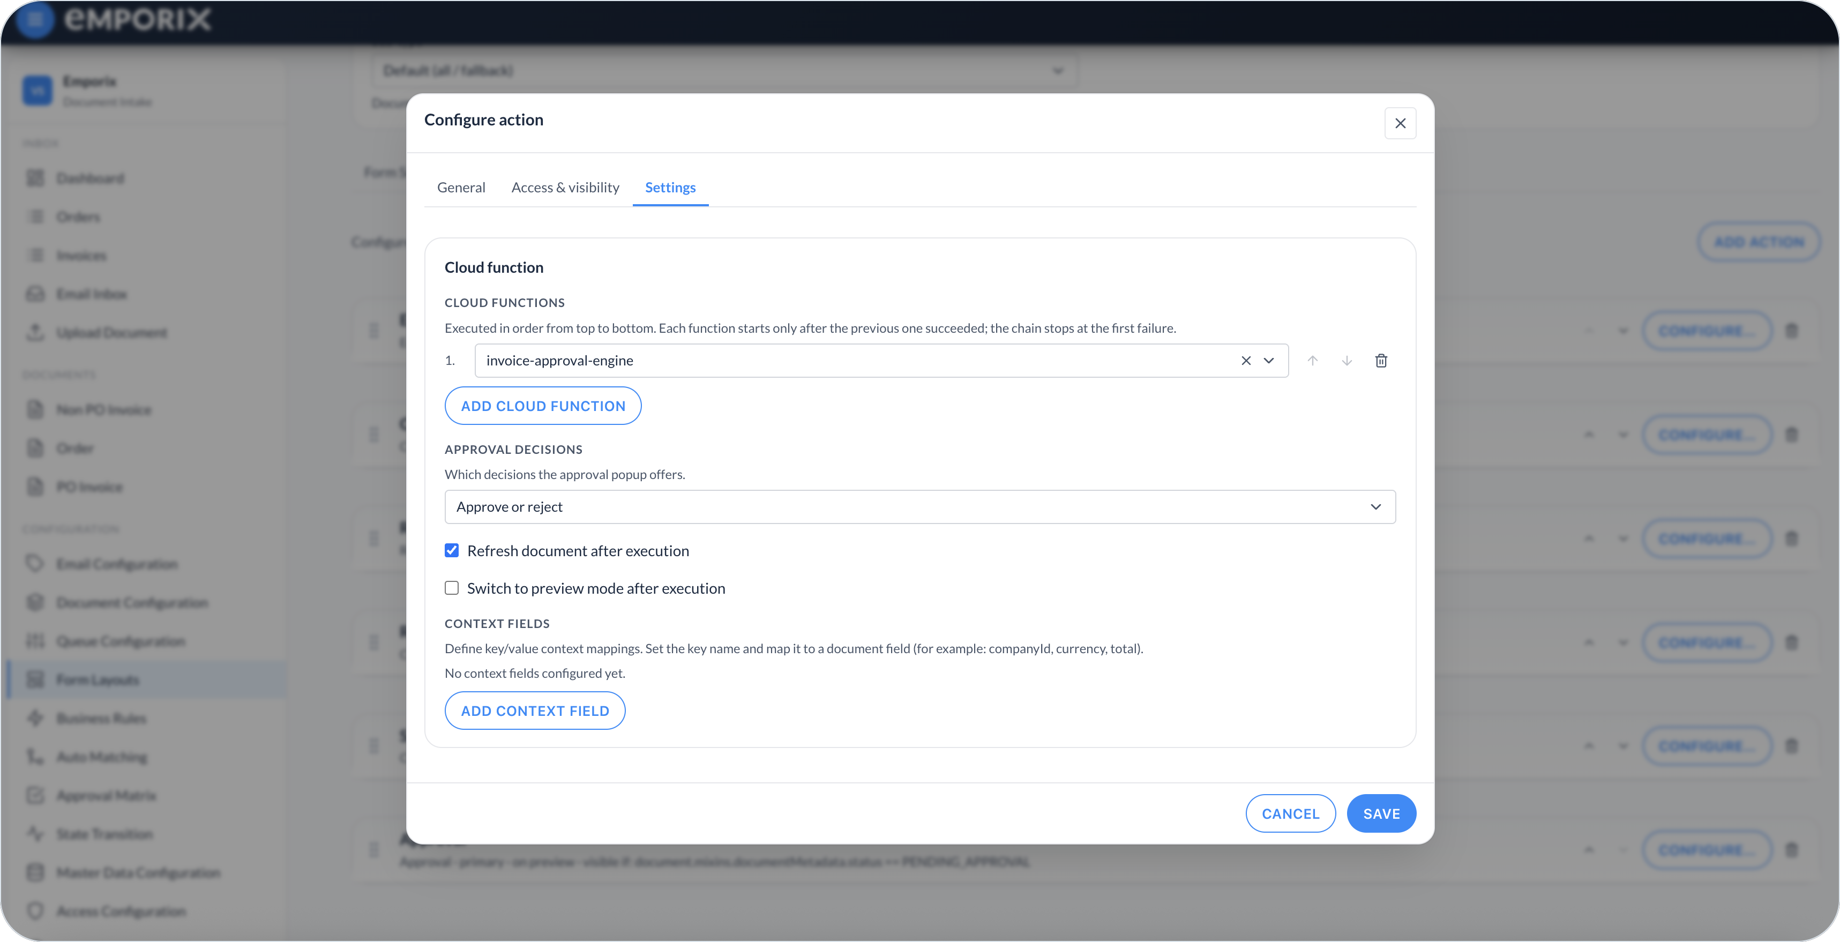Image resolution: width=1840 pixels, height=942 pixels.
Task: Clear the invoice-approval-engine selection
Action: coord(1246,361)
